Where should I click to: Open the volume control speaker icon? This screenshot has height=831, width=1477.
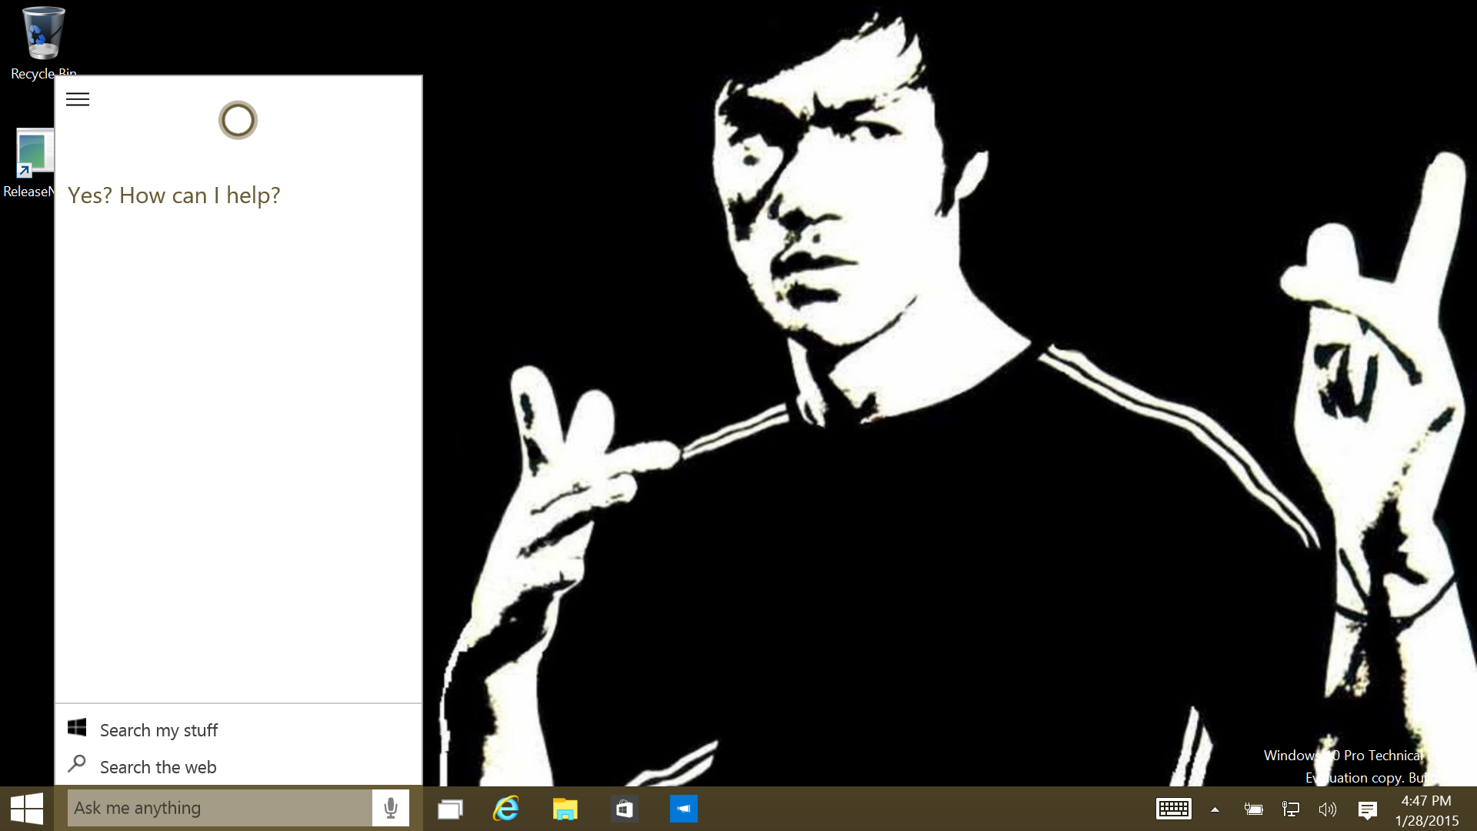click(1328, 809)
